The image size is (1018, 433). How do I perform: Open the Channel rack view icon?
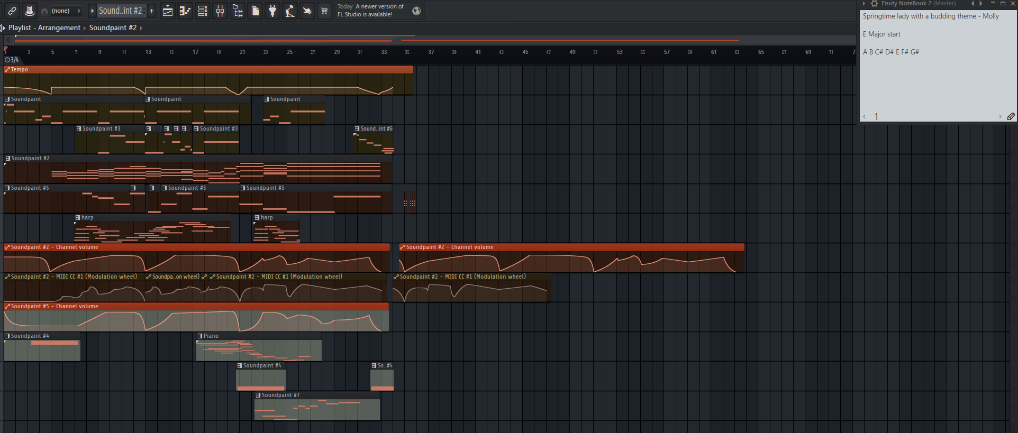point(203,11)
